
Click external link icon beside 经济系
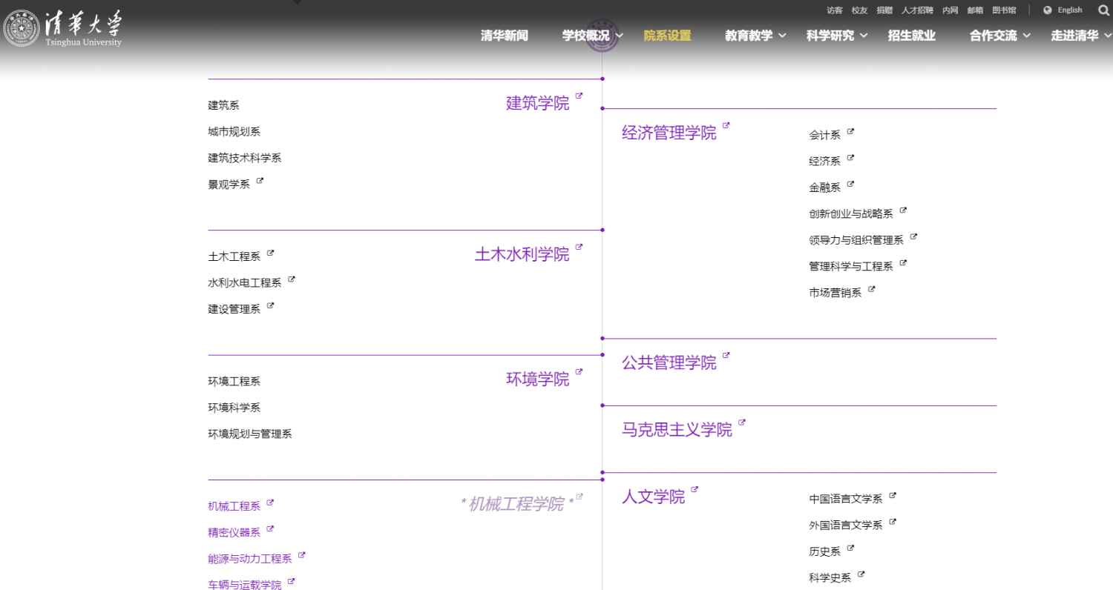(x=850, y=158)
